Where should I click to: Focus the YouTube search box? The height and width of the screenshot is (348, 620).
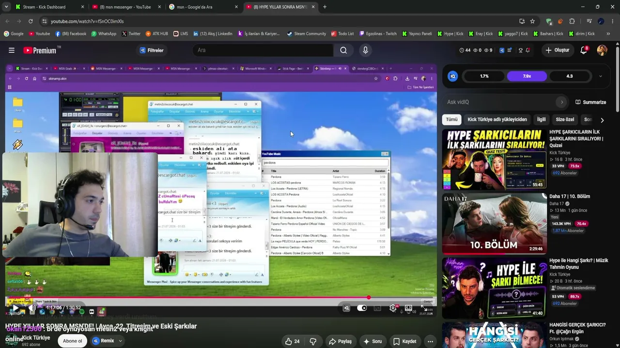tap(264, 50)
